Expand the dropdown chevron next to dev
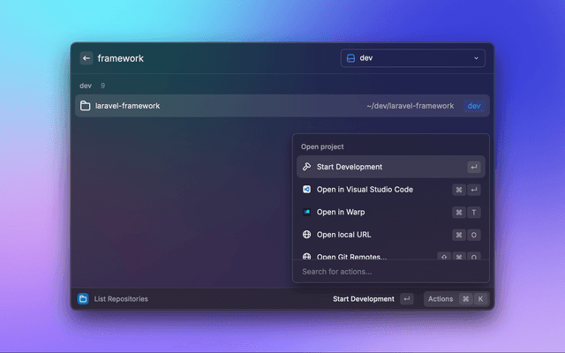This screenshot has width=565, height=353. tap(476, 58)
